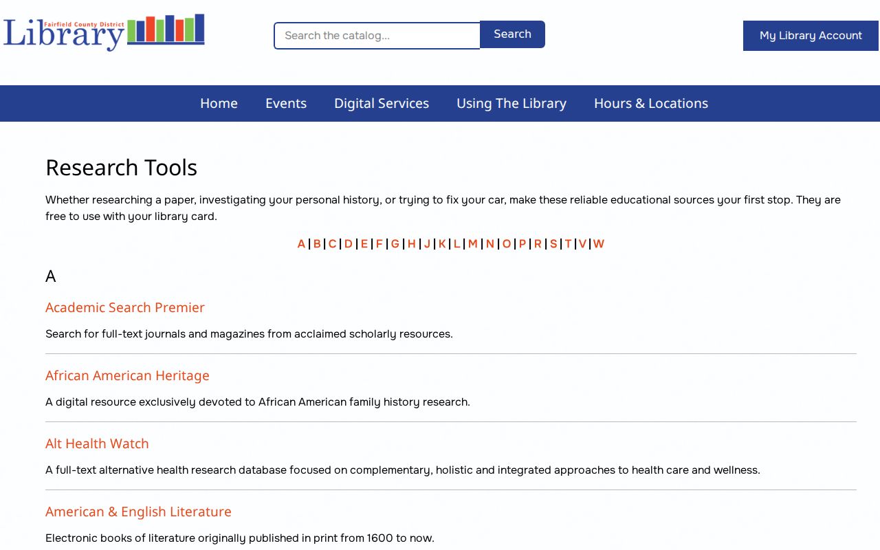Viewport: 880px width, 550px height.
Task: Jump to letter A in the alphabet index
Action: pyautogui.click(x=301, y=244)
